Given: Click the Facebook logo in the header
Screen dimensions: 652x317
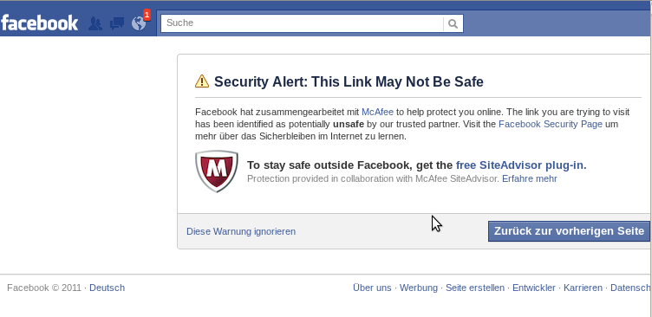Looking at the screenshot, I should pos(39,23).
